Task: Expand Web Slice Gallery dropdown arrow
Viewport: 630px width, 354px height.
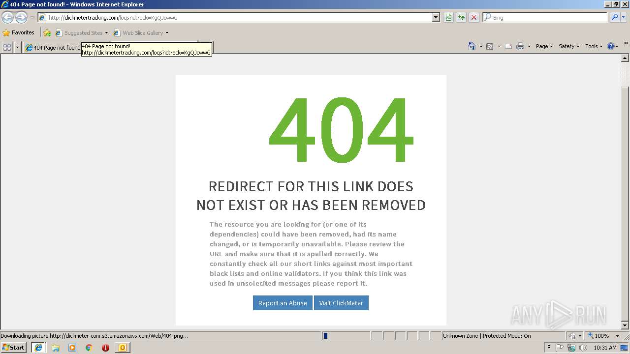Action: 167,33
